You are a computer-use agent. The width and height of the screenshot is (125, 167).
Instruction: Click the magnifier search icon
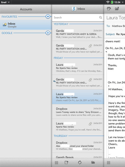(x=101, y=17)
